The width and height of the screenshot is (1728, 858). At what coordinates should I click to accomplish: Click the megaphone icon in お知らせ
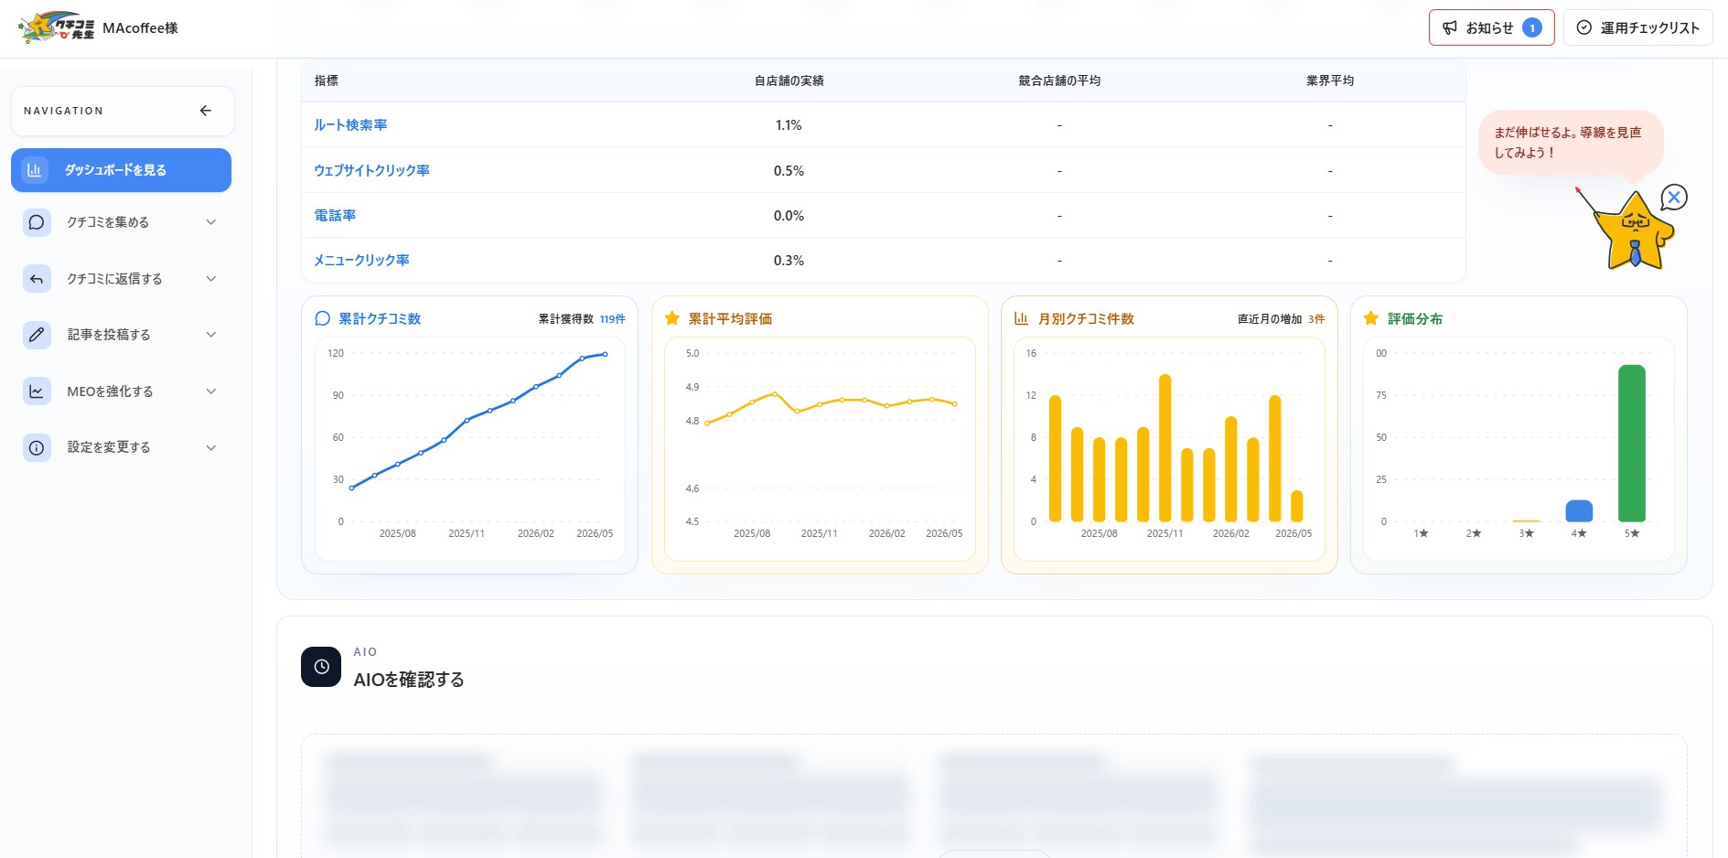coord(1450,27)
